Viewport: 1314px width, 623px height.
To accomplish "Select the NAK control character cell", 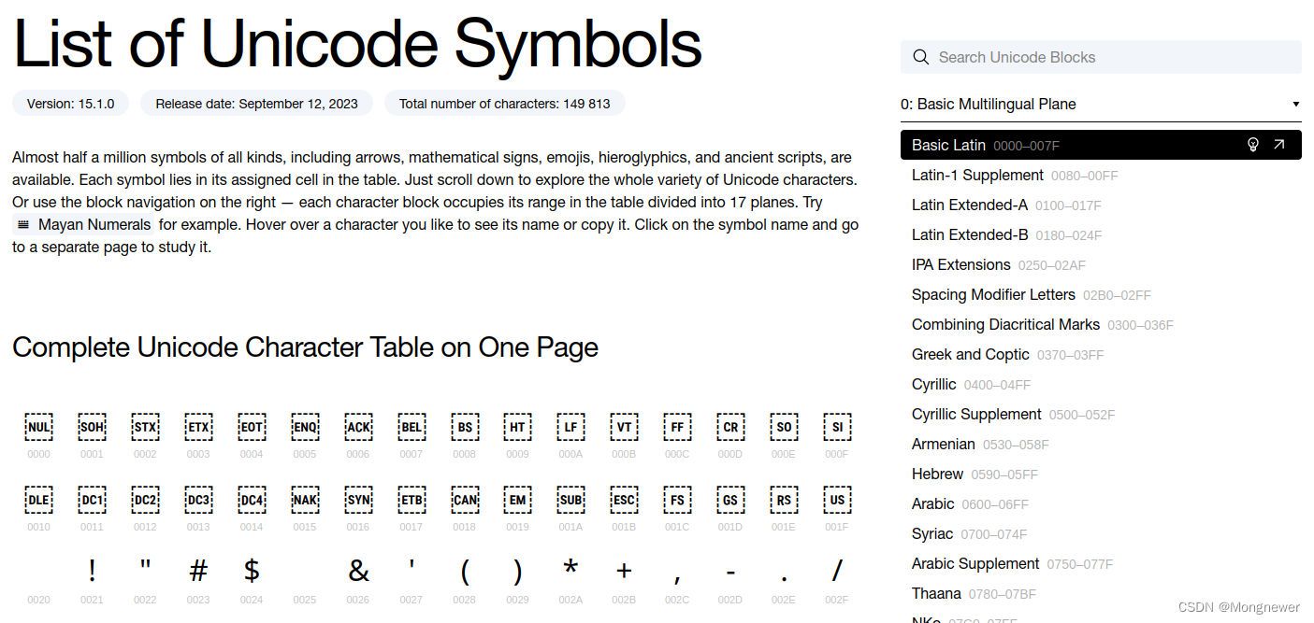I will pos(305,500).
